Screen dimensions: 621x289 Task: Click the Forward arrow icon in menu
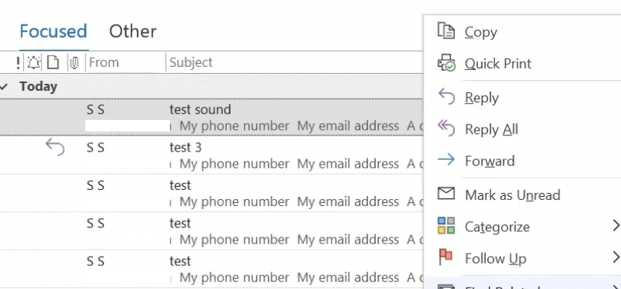coord(447,160)
